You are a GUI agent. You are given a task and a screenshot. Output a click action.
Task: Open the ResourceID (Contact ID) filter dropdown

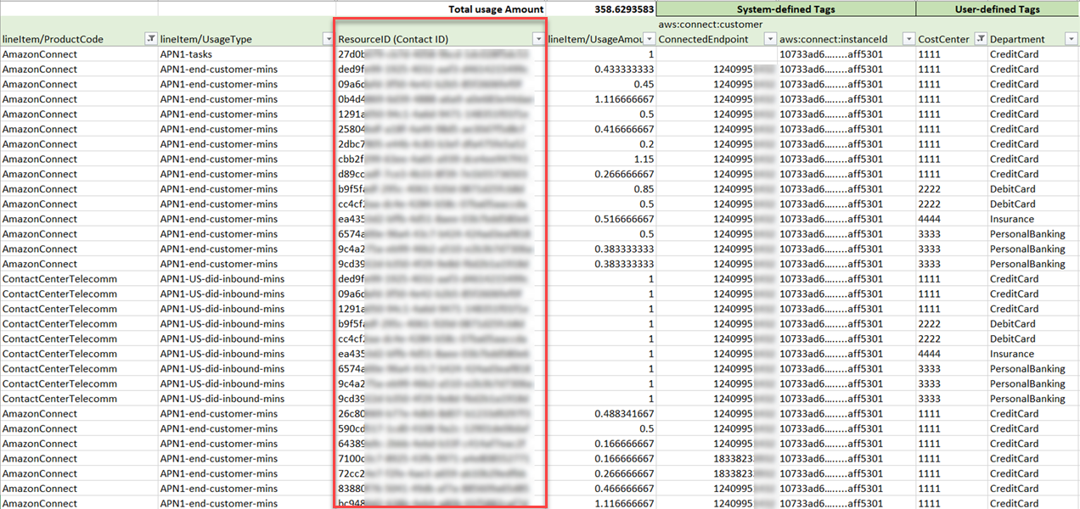point(538,38)
